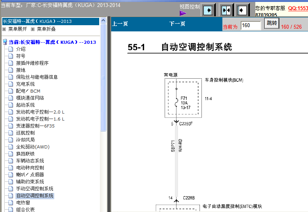Click the 车身控制模块(BCM) label
Screen dimensions: 308x212
pos(224,80)
